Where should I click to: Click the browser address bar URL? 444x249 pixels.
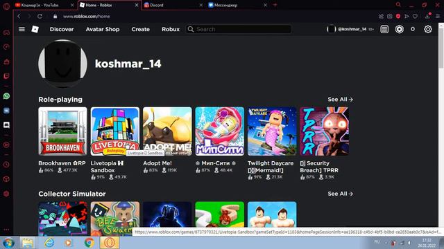coord(87,17)
